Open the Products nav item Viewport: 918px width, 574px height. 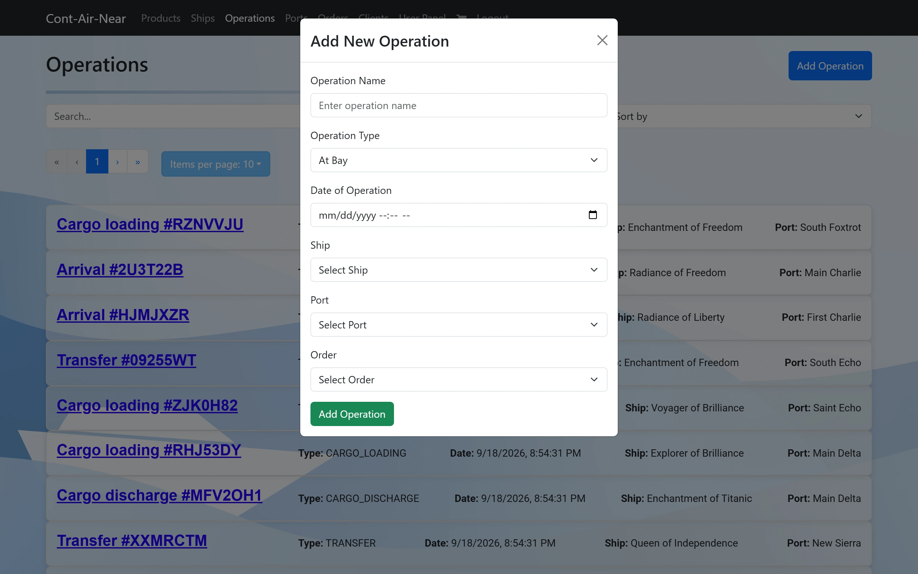click(x=161, y=18)
